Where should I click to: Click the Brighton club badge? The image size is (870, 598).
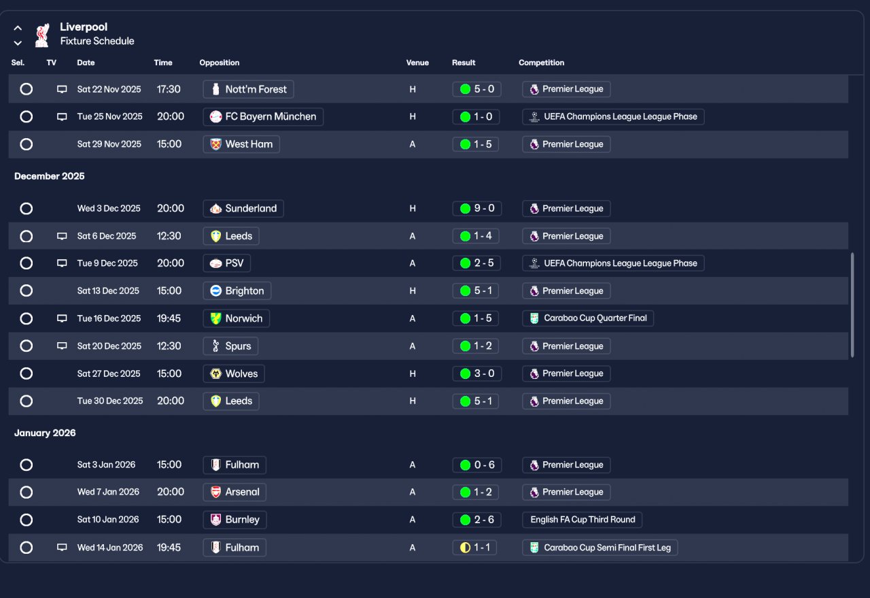point(216,290)
